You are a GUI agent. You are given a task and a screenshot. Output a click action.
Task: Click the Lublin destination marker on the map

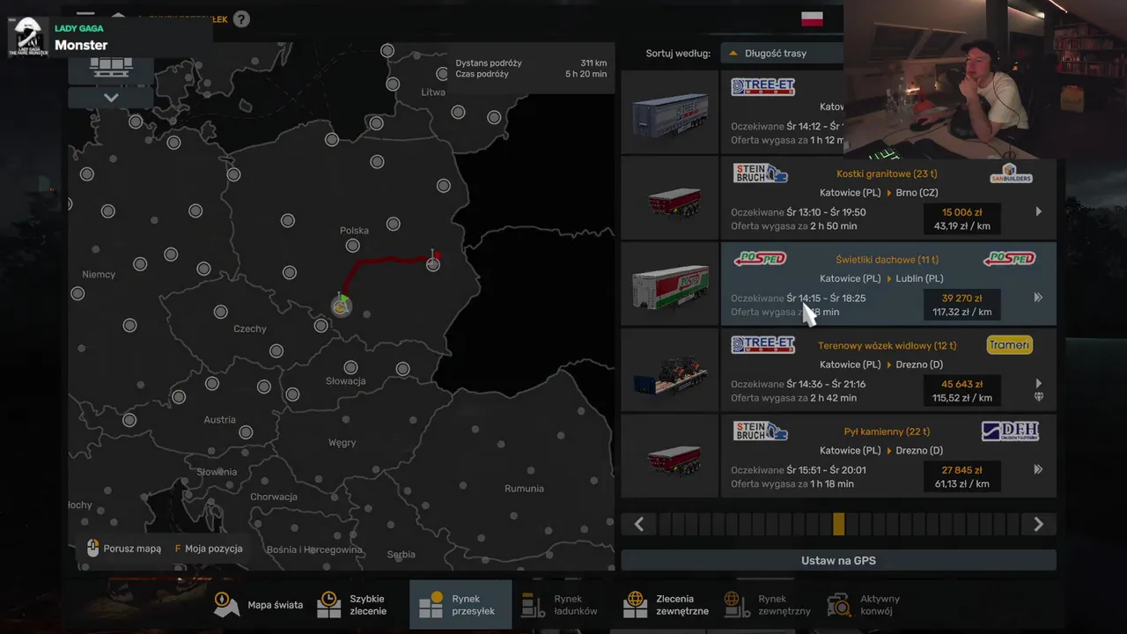[433, 262]
